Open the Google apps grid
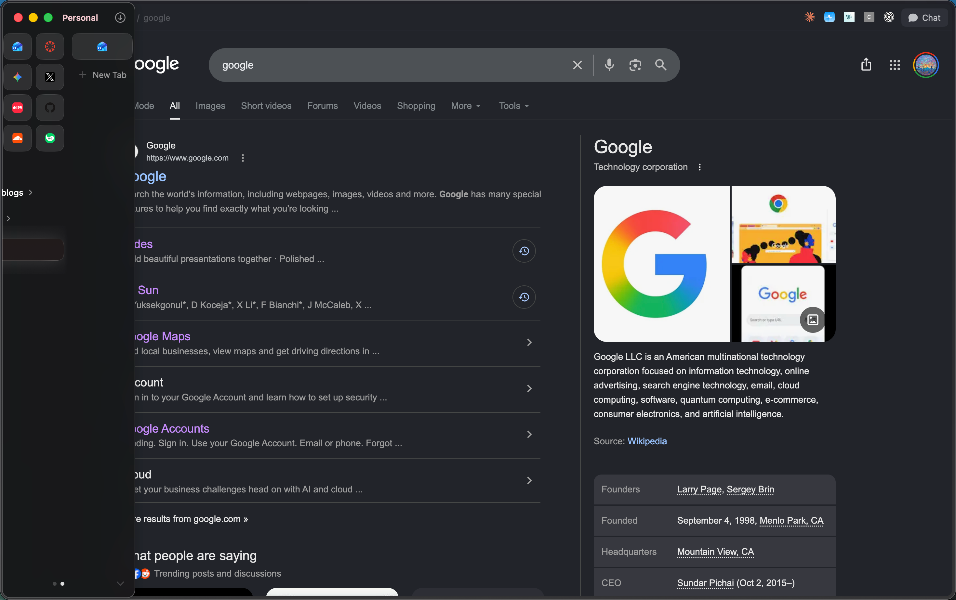Image resolution: width=956 pixels, height=600 pixels. (895, 65)
